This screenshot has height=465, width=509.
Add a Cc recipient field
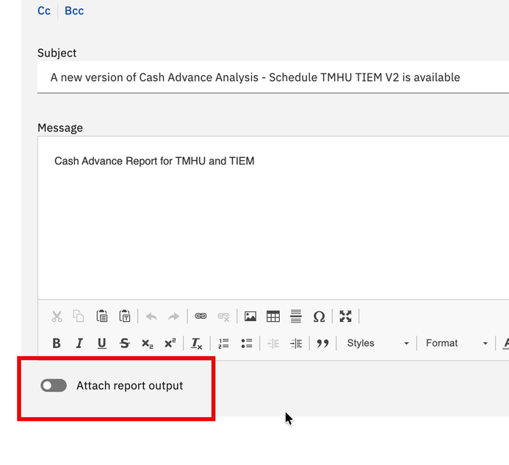point(44,11)
